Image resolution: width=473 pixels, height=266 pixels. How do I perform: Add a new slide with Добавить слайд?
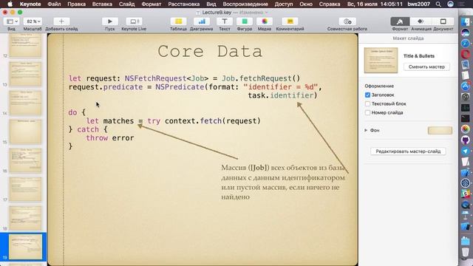61,21
